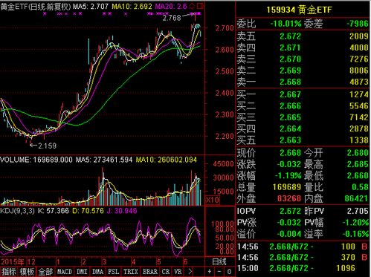This screenshot has height=277, width=371.
Task: Click the 指标 button
Action: [x=9, y=272]
